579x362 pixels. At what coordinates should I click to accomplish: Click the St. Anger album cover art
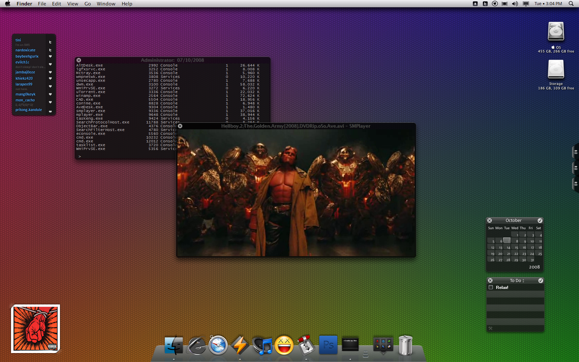[x=35, y=329]
